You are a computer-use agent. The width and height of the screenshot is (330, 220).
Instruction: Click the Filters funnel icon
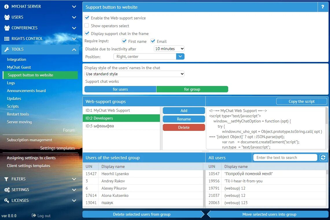[x=7, y=179]
